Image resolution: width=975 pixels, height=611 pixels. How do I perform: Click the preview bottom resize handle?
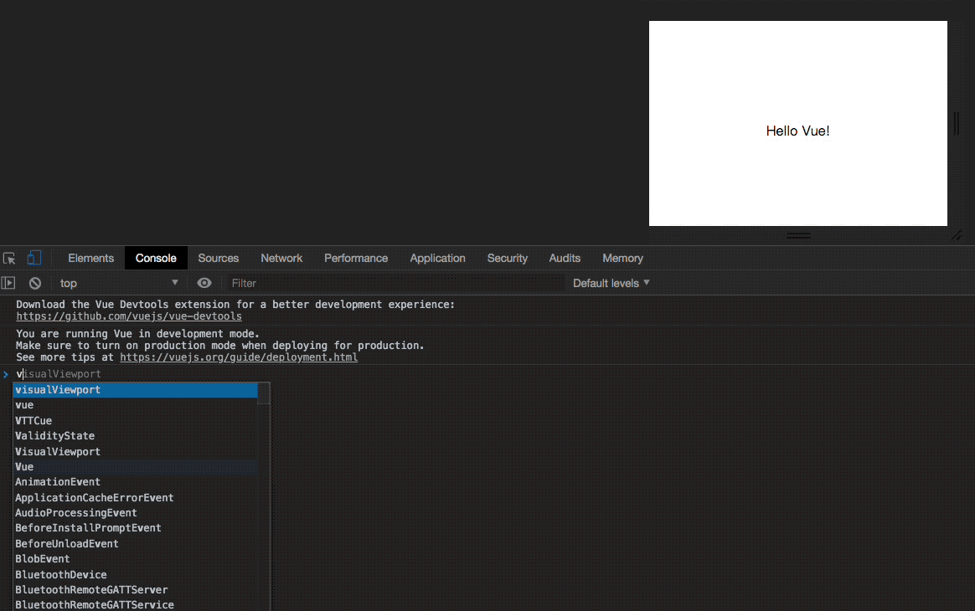pos(798,235)
